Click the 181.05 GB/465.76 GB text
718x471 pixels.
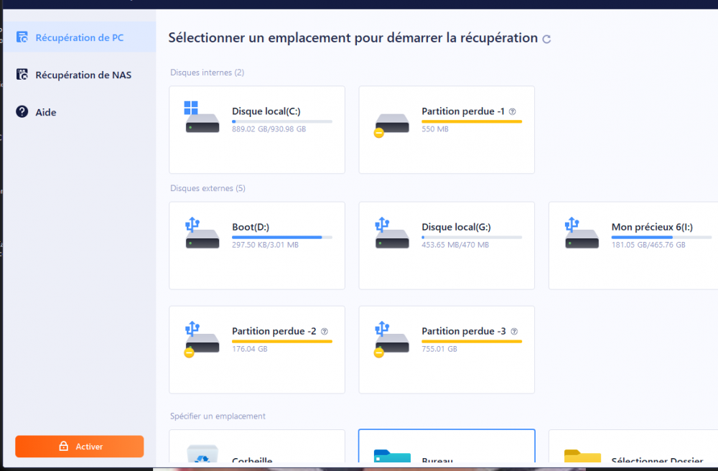648,245
